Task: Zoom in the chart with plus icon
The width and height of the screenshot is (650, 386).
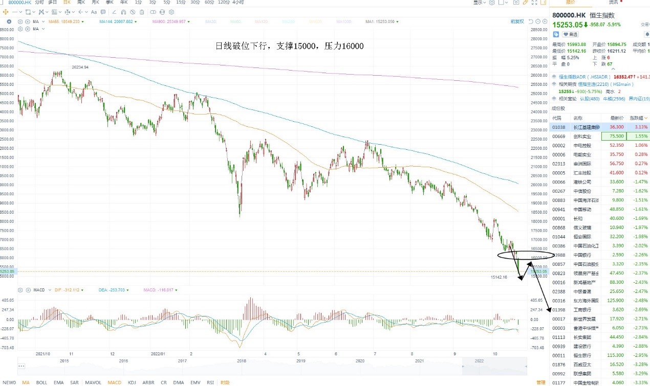Action: point(545,21)
